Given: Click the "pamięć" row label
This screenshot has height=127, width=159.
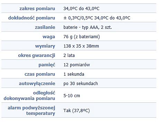Looking at the screenshot, I should point(47,65).
